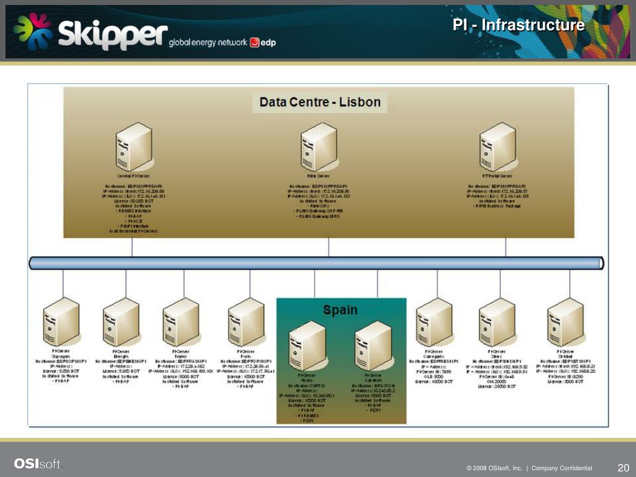This screenshot has width=636, height=477.
Task: Click the 'Company Confidential' footer text
Action: [561, 468]
